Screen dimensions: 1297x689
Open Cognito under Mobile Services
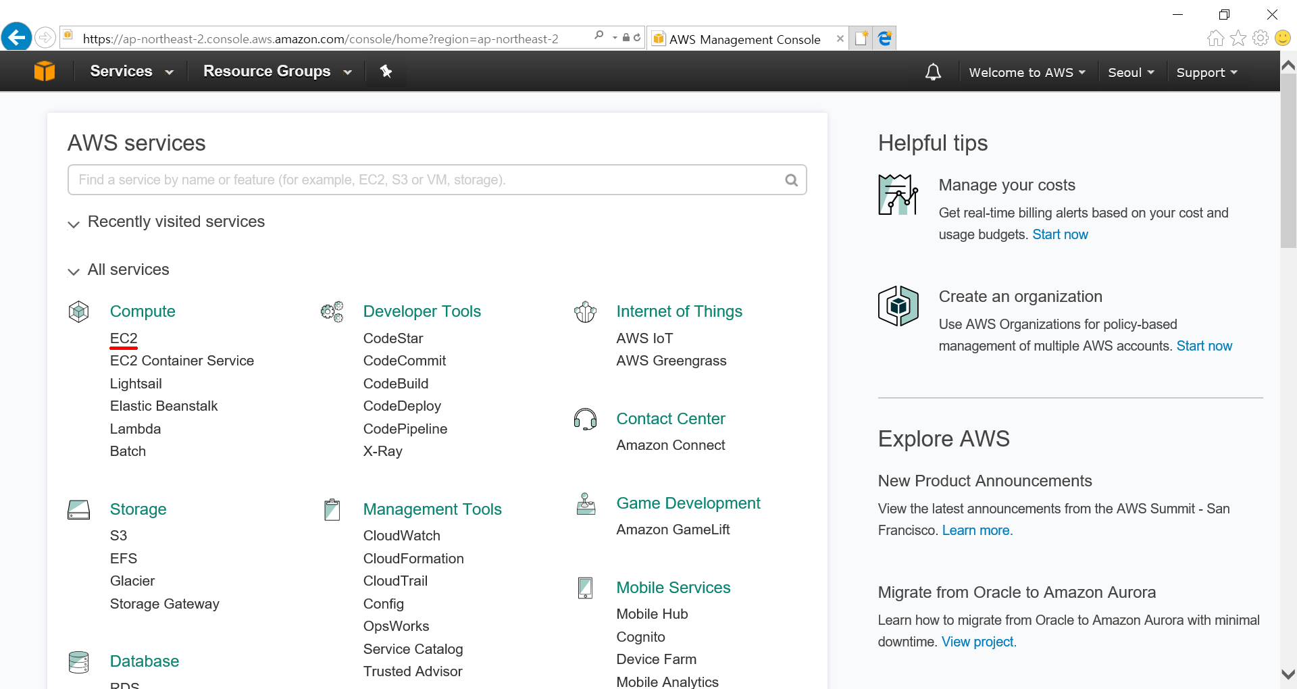point(640,637)
